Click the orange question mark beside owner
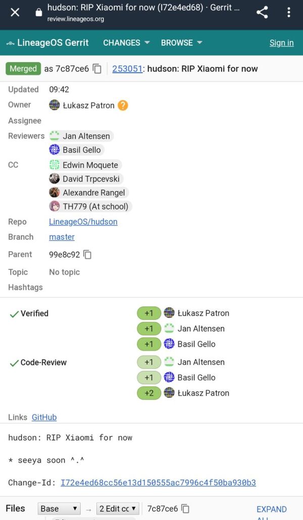 123,105
